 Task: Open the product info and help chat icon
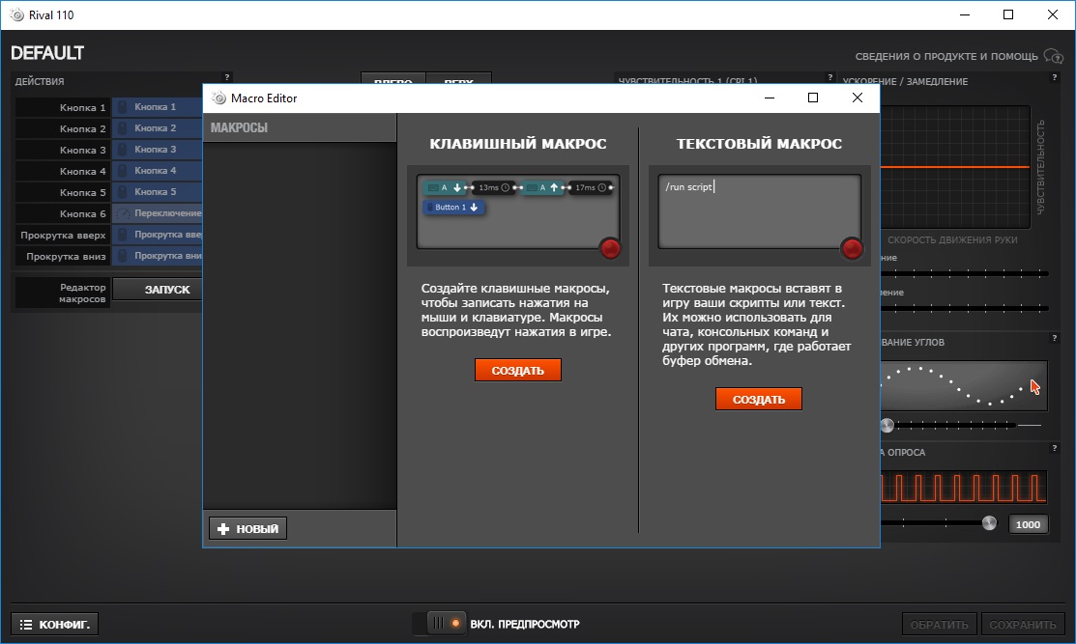pos(1054,57)
